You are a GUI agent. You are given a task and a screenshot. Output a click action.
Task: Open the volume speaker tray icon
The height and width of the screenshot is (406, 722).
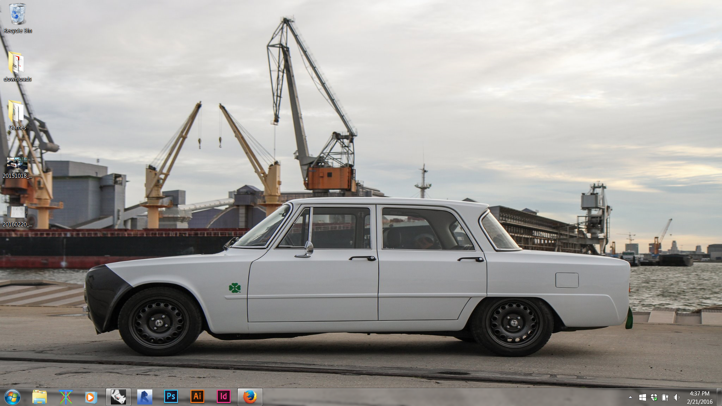[x=676, y=397]
